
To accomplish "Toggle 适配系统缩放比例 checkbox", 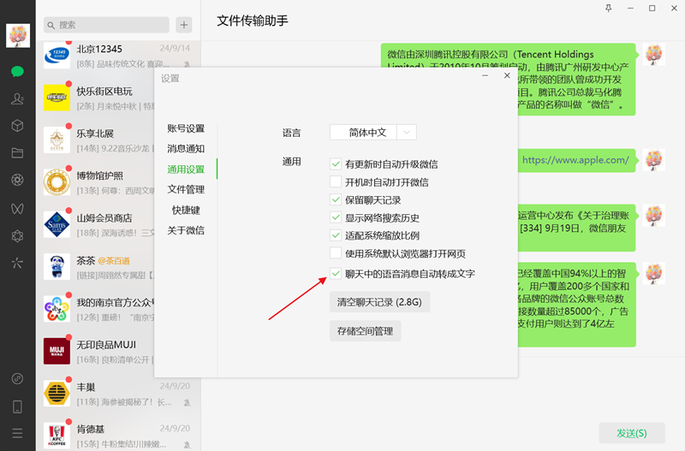I will click(x=336, y=235).
